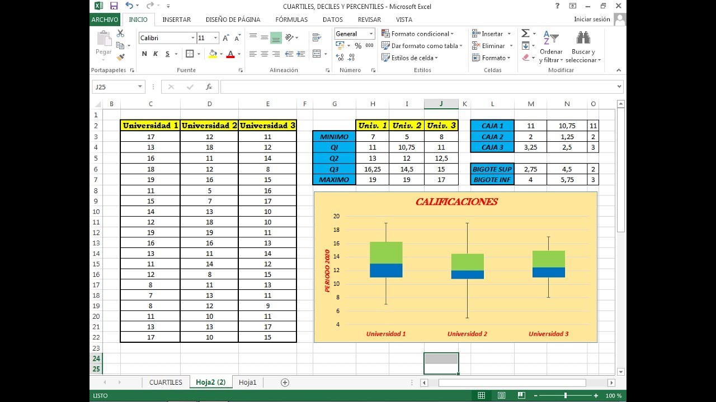Click the insert function fx icon
The height and width of the screenshot is (402, 716).
[209, 87]
